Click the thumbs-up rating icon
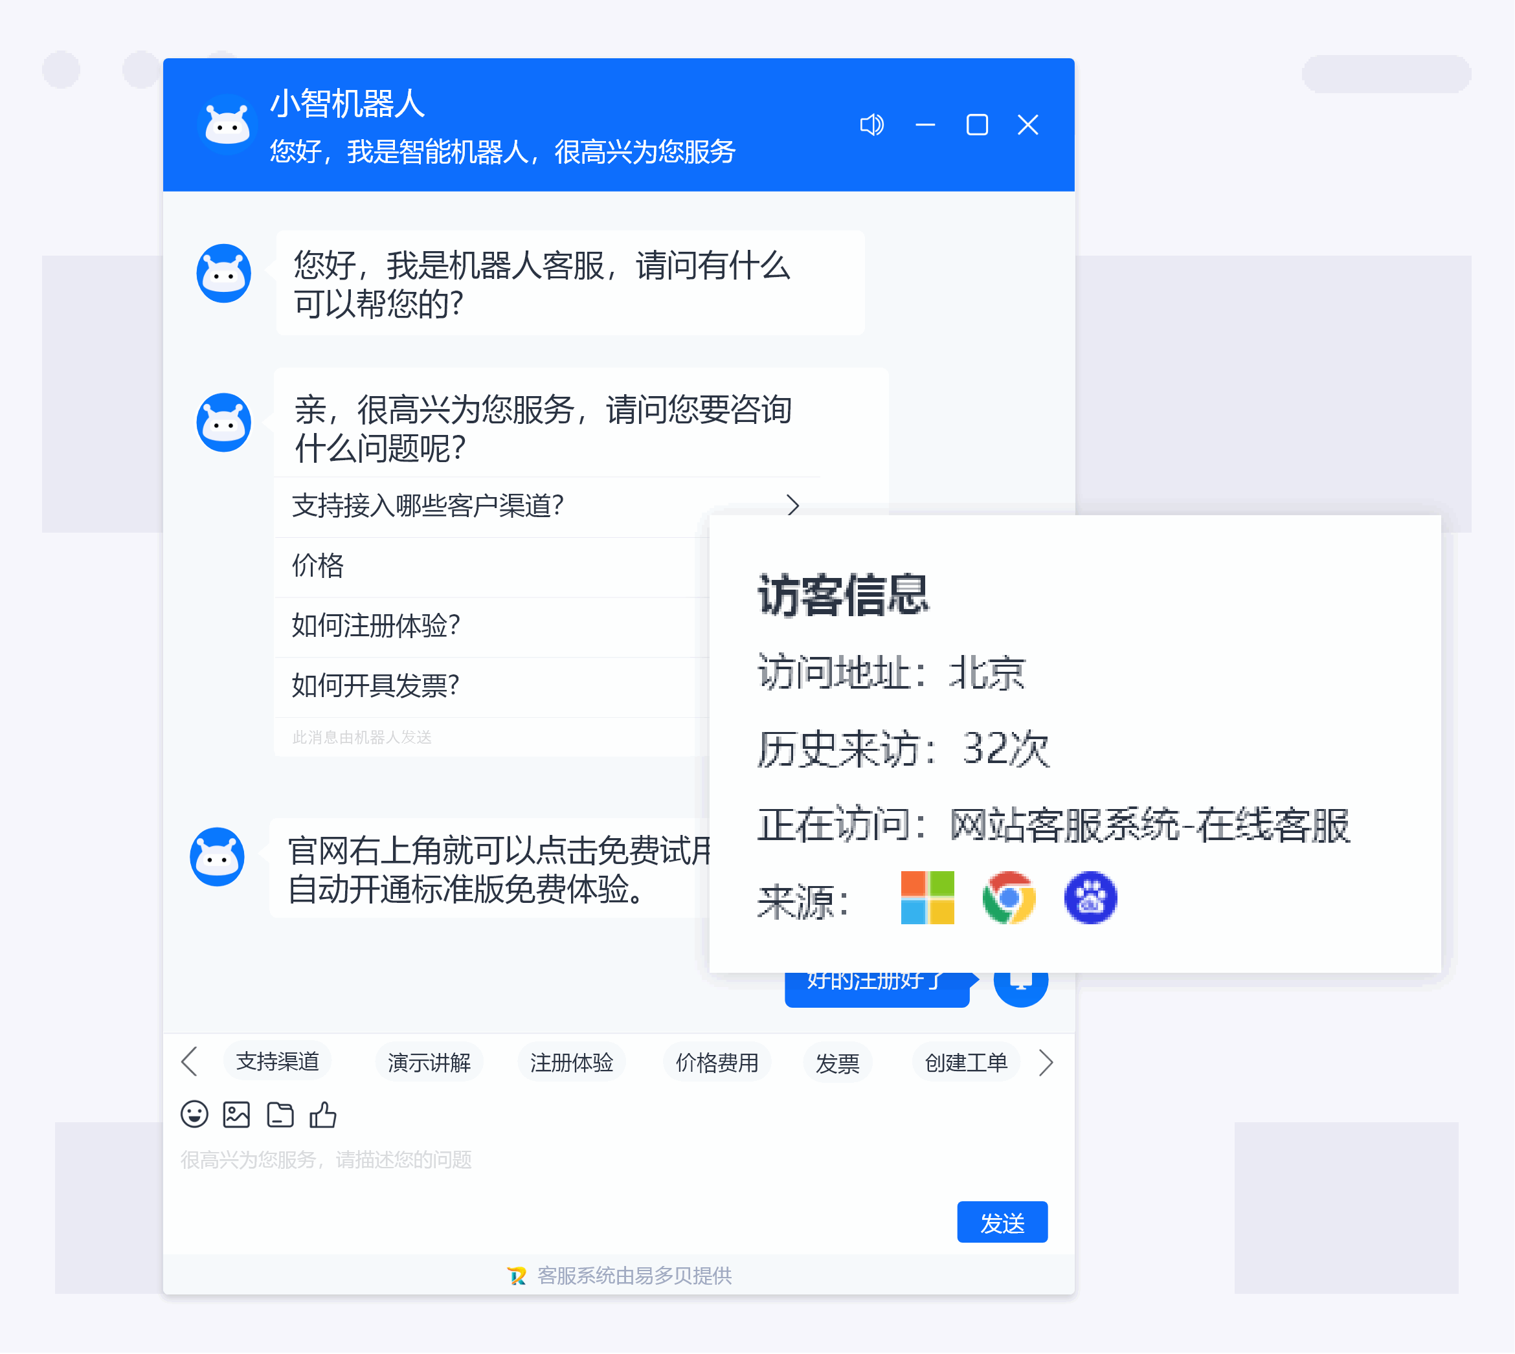1515x1354 pixels. tap(323, 1115)
